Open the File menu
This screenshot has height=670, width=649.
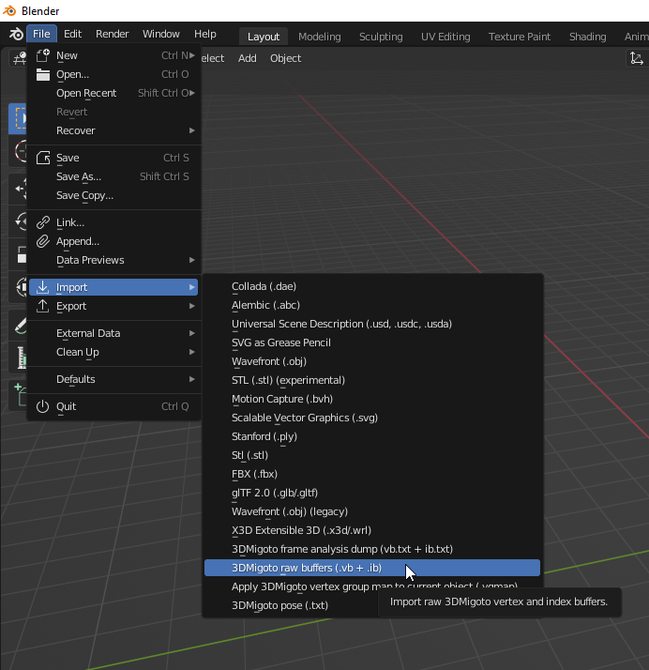pyautogui.click(x=41, y=34)
